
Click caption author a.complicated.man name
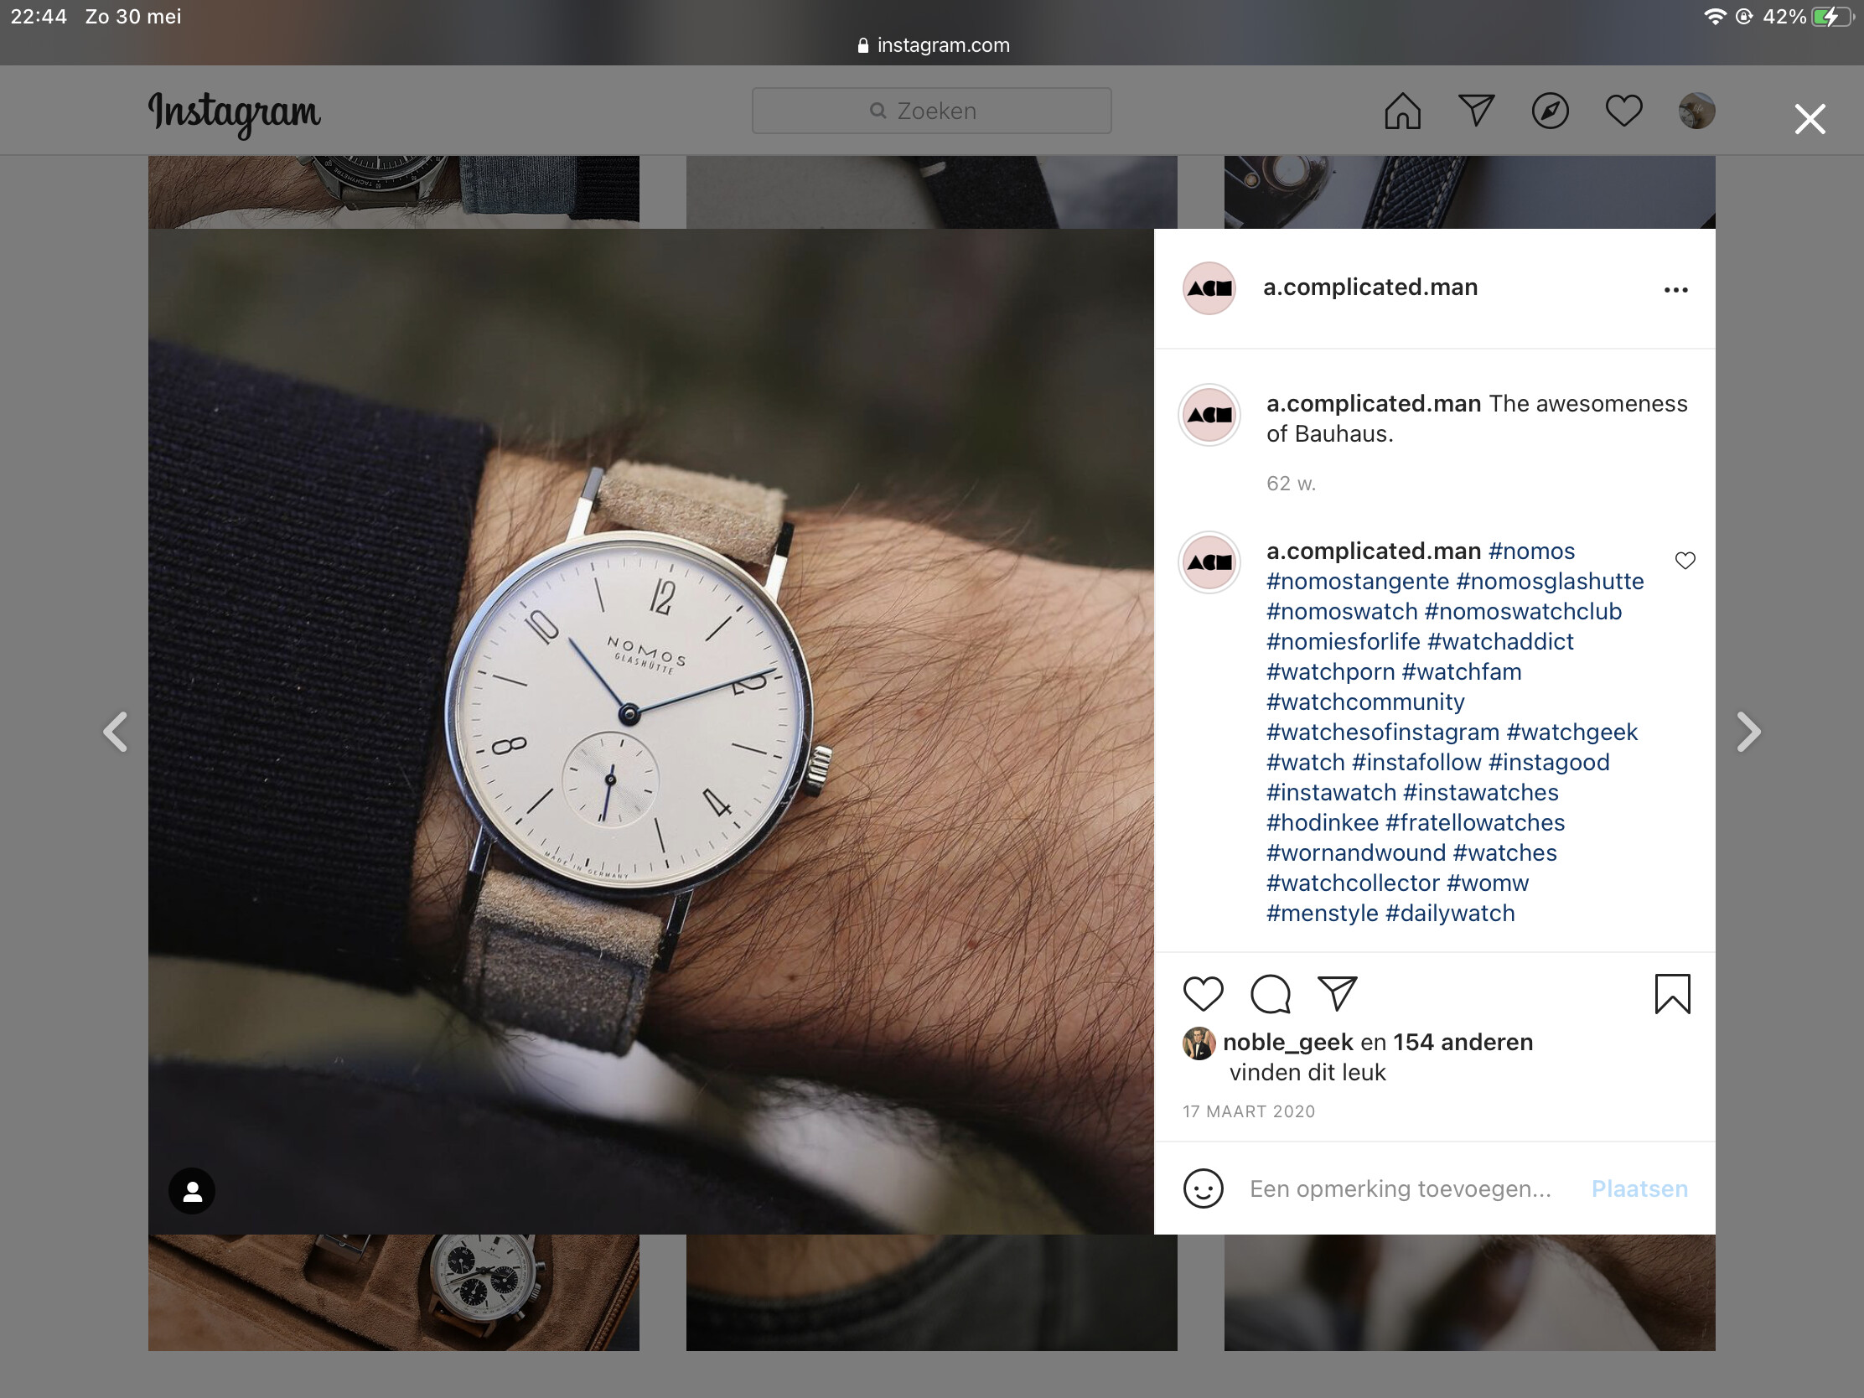coord(1374,404)
